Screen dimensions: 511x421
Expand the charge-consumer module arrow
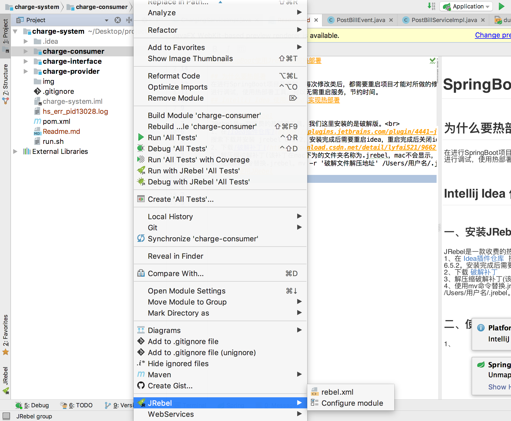pos(26,51)
